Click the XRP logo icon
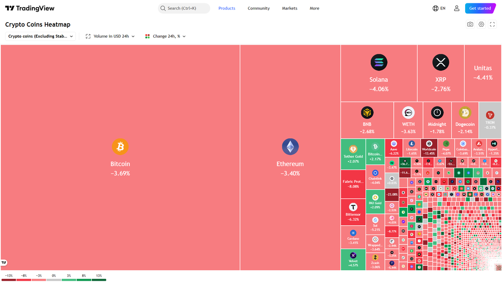This screenshot has width=502, height=282. pyautogui.click(x=441, y=63)
